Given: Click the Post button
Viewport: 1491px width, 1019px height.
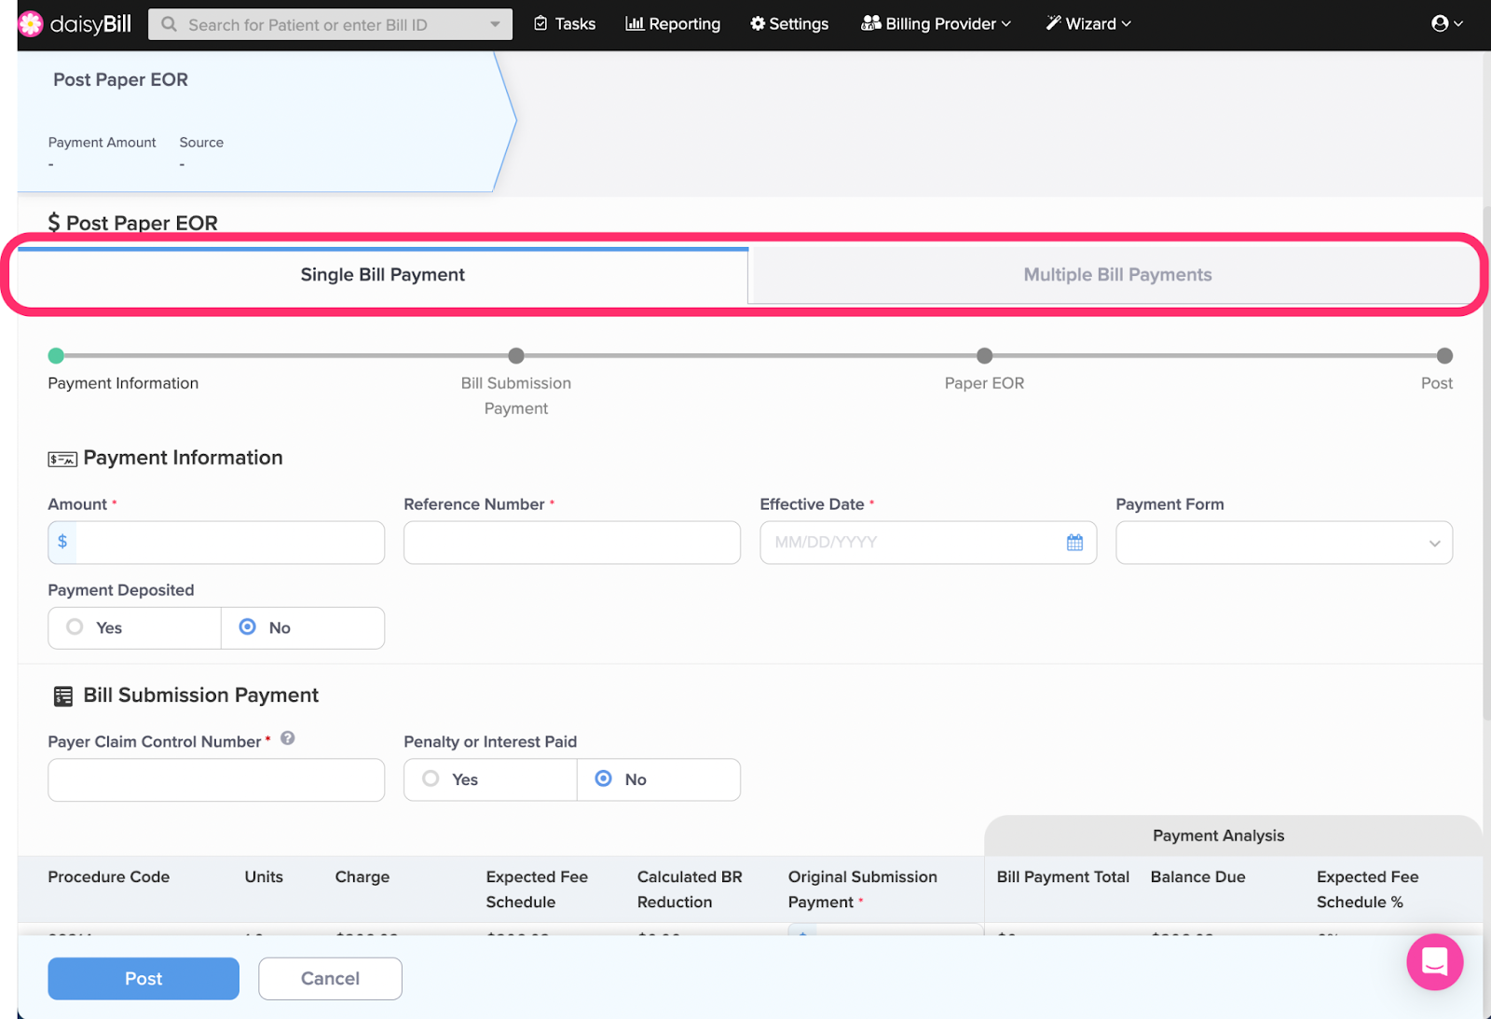Looking at the screenshot, I should 144,979.
